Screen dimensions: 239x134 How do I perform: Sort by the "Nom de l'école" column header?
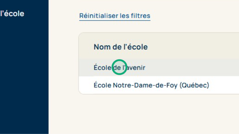pyautogui.click(x=120, y=47)
